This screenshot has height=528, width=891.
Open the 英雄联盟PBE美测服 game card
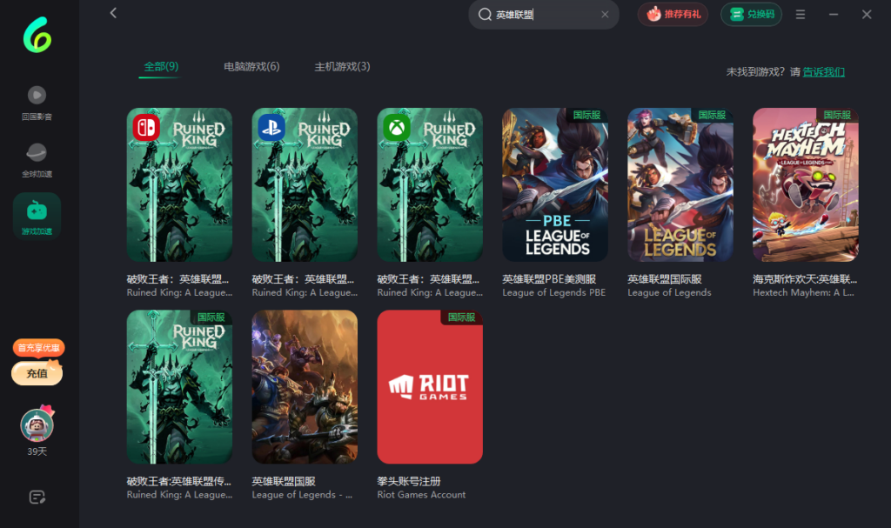(555, 184)
